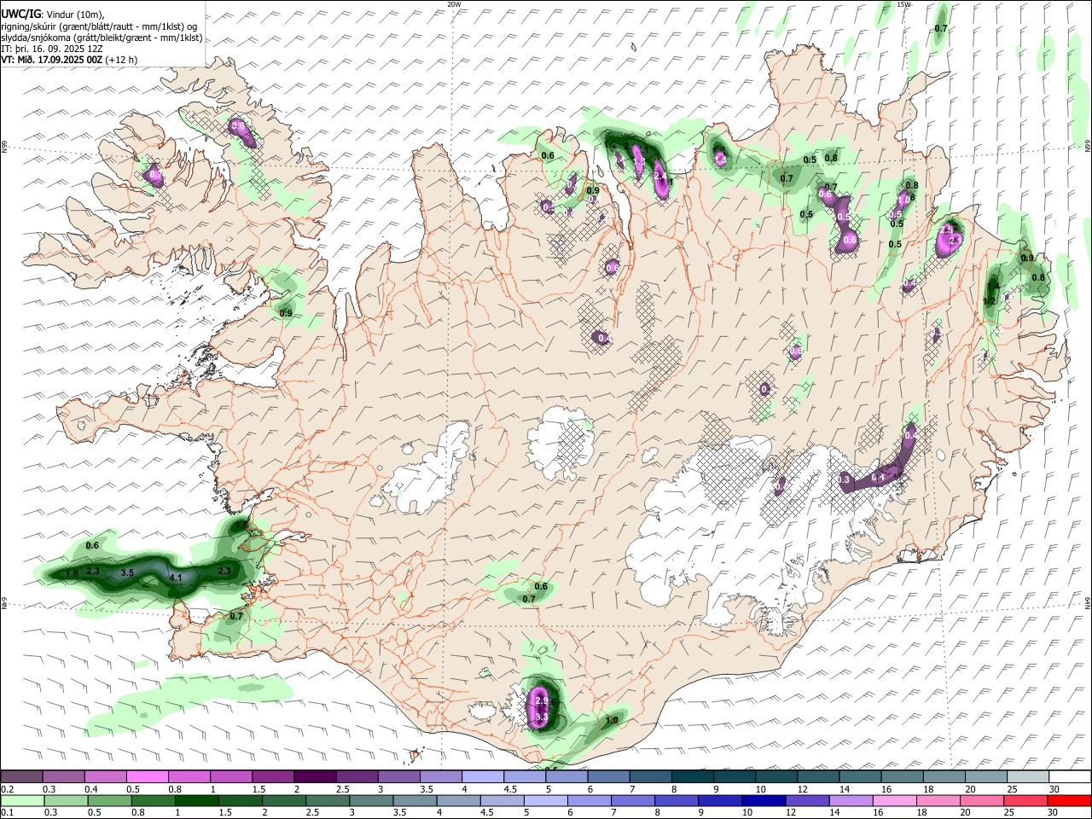This screenshot has width=1092, height=819.
Task: Click the '2.9' value in the southern snow patch
Action: [x=541, y=700]
